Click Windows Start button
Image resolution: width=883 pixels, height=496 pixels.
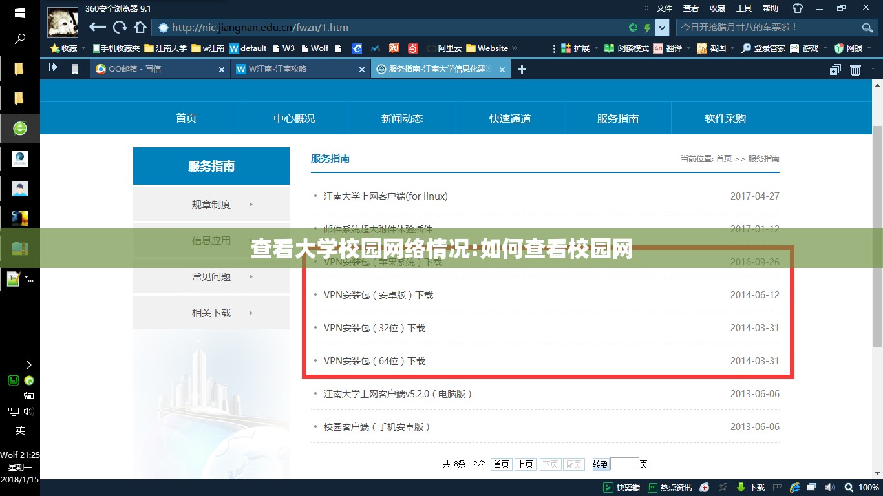tap(19, 13)
